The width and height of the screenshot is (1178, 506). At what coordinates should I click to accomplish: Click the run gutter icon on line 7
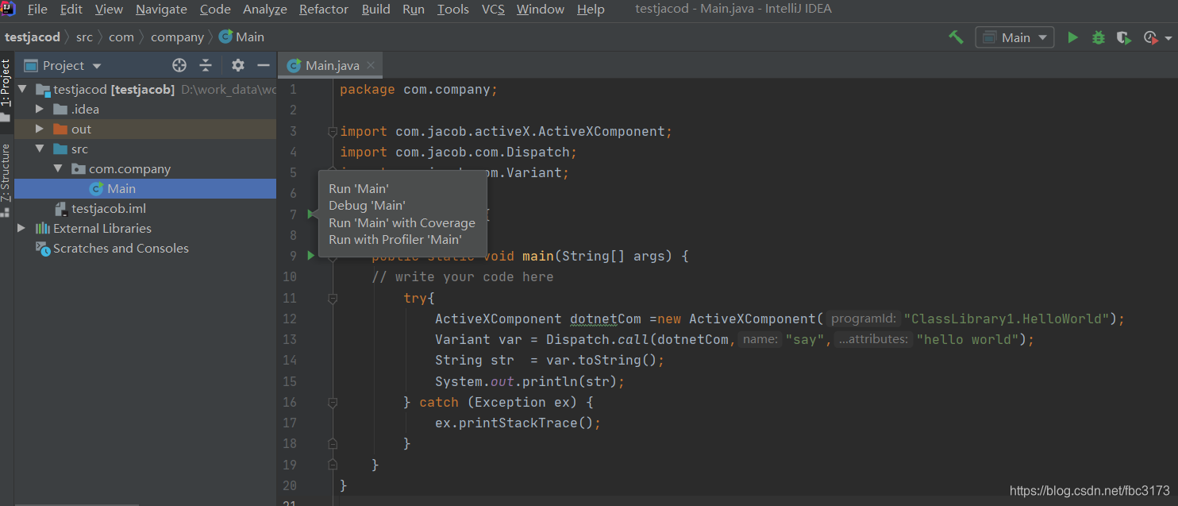[311, 214]
